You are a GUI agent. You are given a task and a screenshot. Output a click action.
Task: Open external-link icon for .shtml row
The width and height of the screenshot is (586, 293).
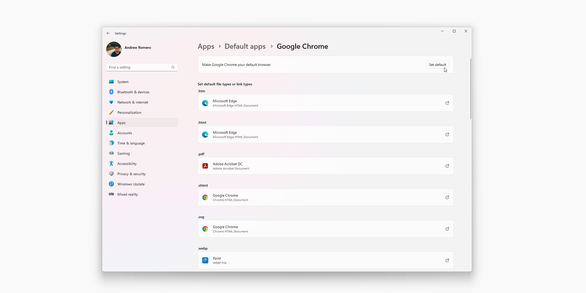tap(447, 197)
